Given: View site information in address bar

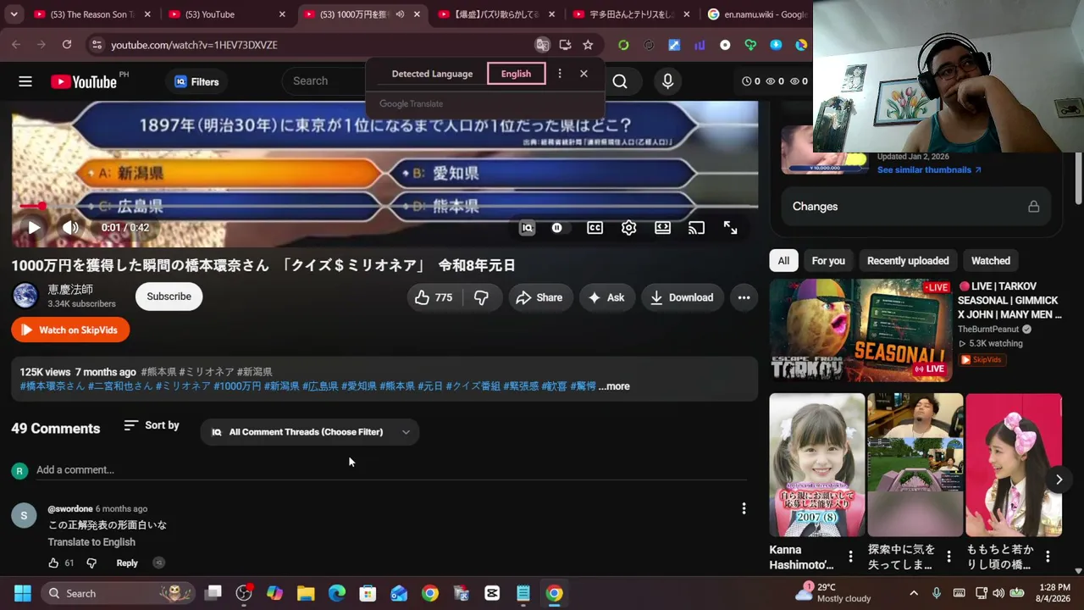Looking at the screenshot, I should [97, 45].
